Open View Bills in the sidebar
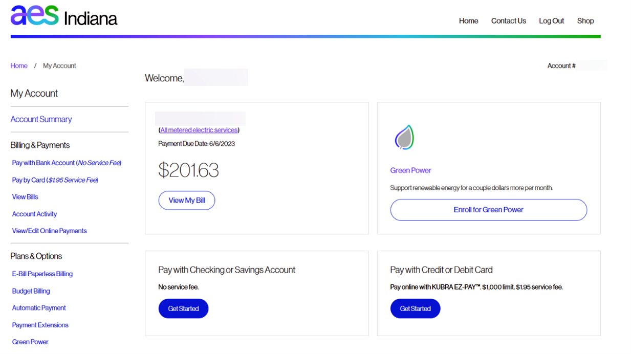The image size is (631, 354). (x=25, y=197)
